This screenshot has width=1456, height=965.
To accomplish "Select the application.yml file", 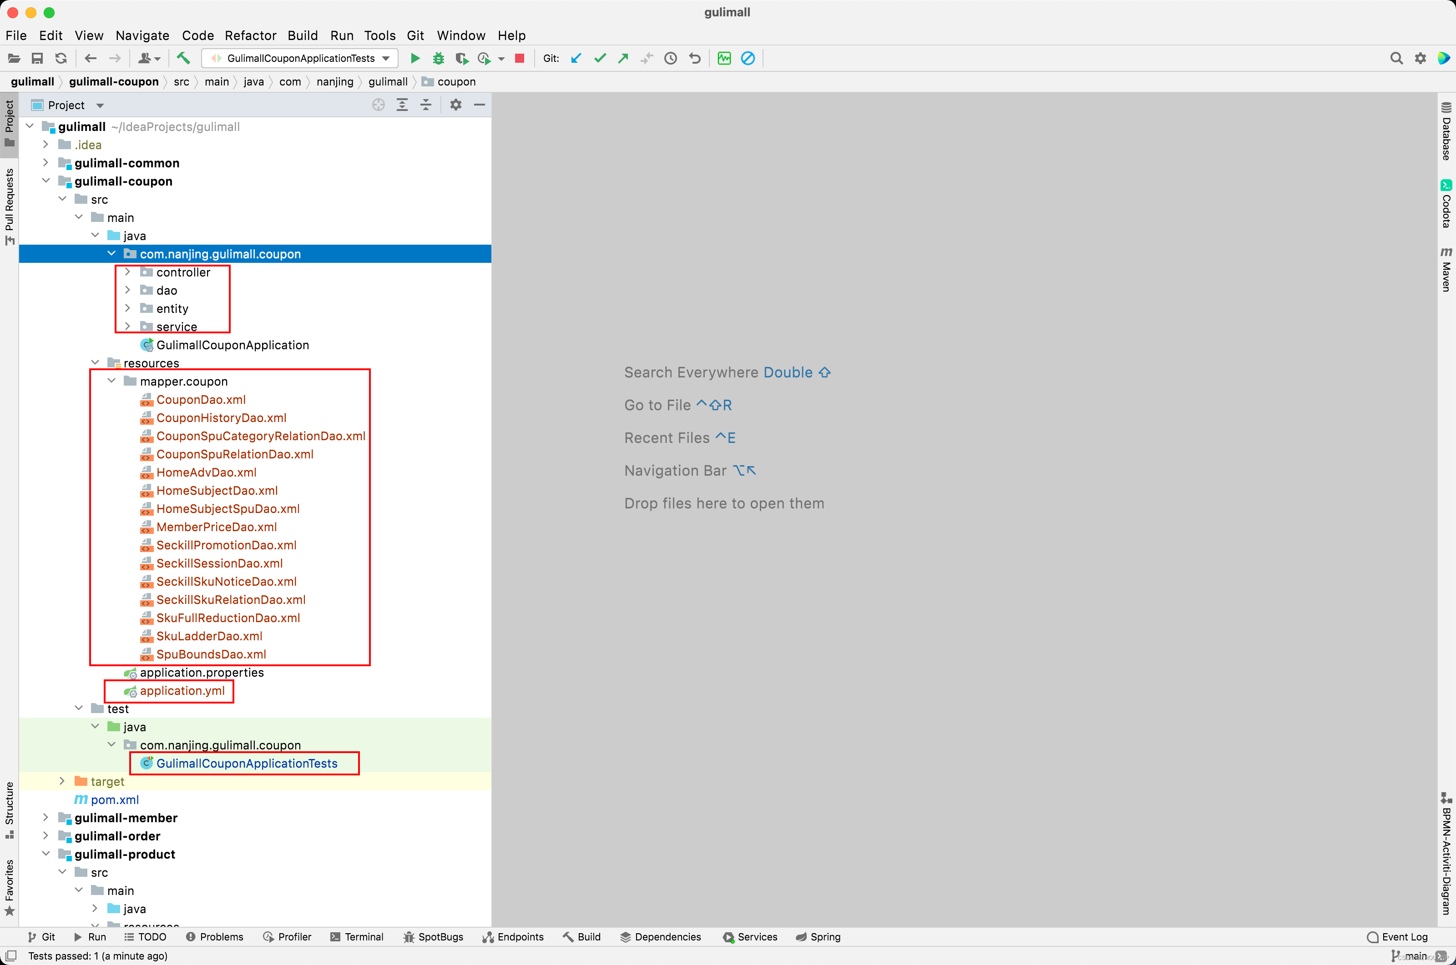I will (182, 690).
